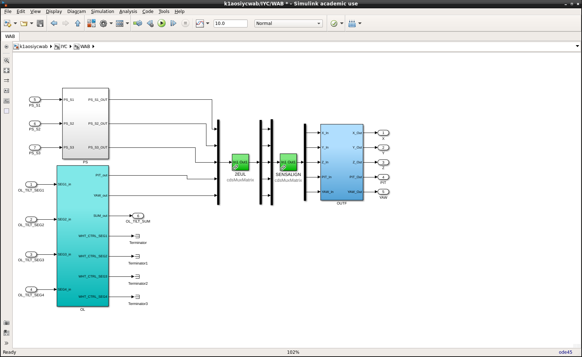This screenshot has width=582, height=357.
Task: Open the Tools menu
Action: point(164,12)
